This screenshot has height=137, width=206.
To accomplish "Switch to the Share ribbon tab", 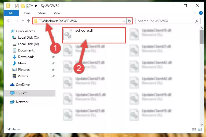I will [x=42, y=13].
